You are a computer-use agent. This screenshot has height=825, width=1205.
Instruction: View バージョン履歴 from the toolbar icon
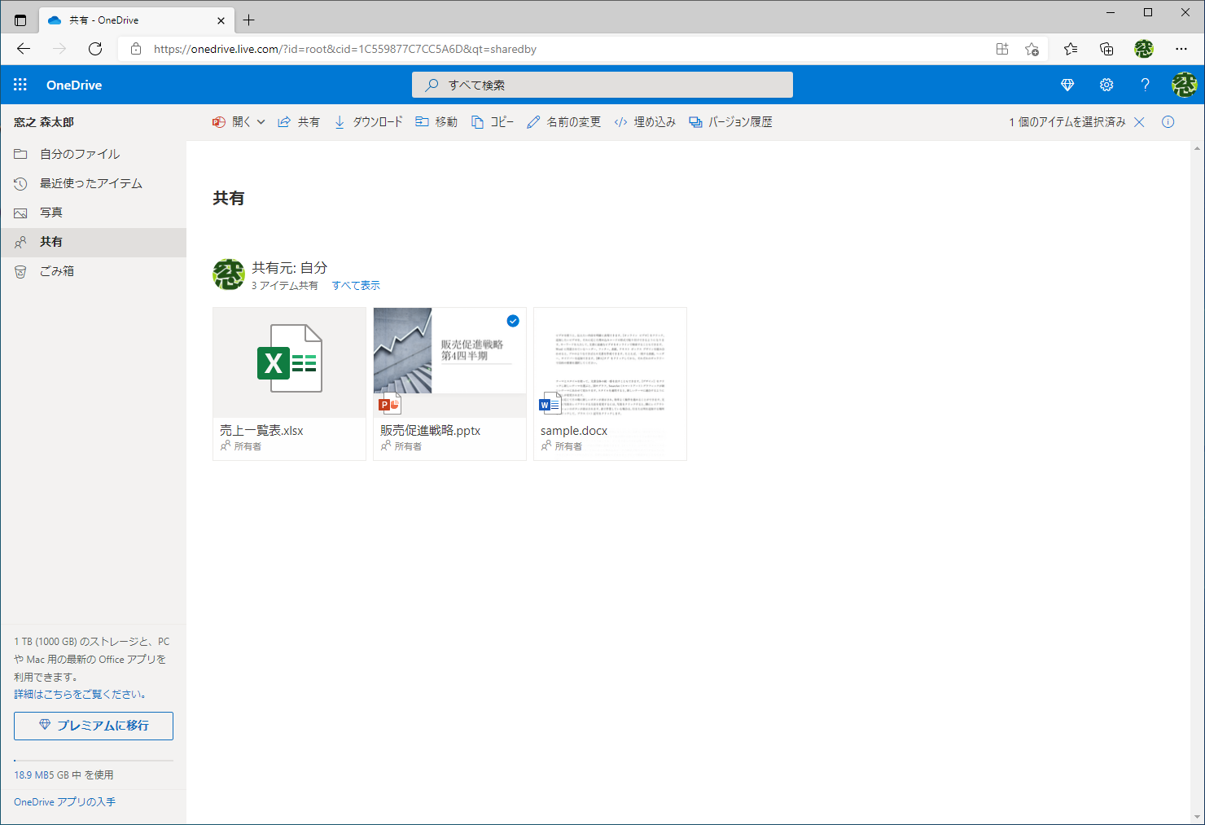coord(695,121)
